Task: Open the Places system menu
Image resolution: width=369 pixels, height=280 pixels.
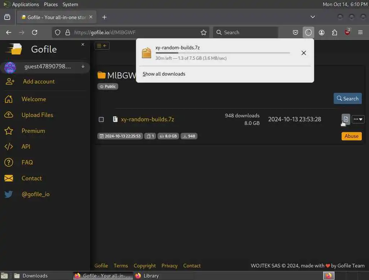Action: coord(51,4)
